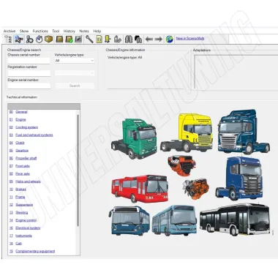The image size is (278, 278).
Task: Open the Complementary equipment link
Action: tap(35, 251)
